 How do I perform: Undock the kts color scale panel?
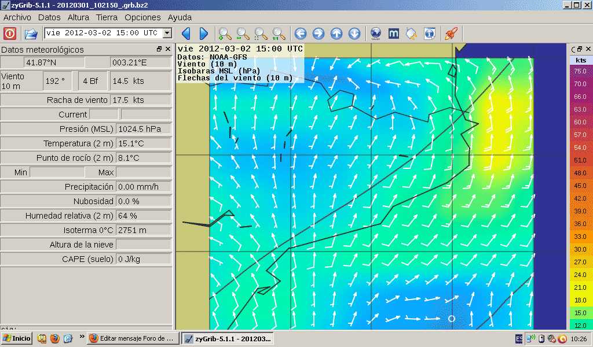579,49
